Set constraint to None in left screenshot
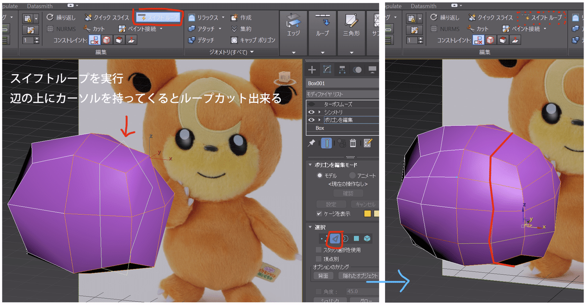Screen dimensions: 585x305 point(94,40)
